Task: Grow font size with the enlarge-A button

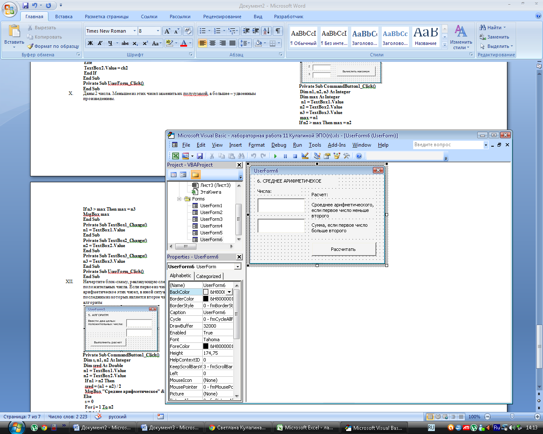Action: tap(167, 31)
